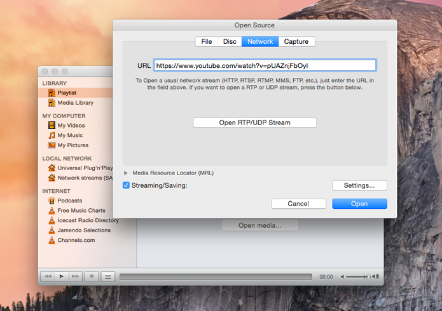Screen dimensions: 442x311
Task: Select Podcasts icon under Internet
Action: click(52, 201)
